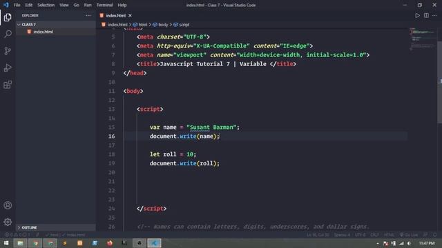Click the code minimap preview
442x248 pixels.
pos(422,39)
